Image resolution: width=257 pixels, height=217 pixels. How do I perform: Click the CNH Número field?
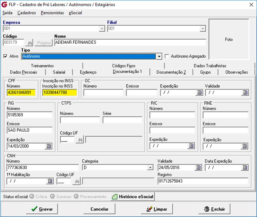tap(43, 167)
